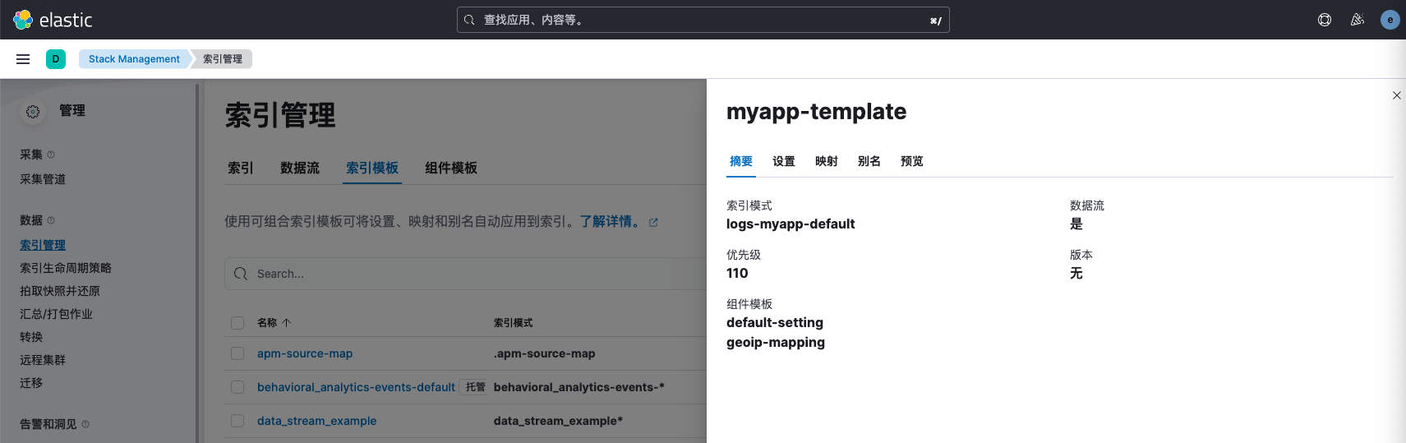Open the 了解详情 documentation link
The width and height of the screenshot is (1406, 443).
click(610, 222)
